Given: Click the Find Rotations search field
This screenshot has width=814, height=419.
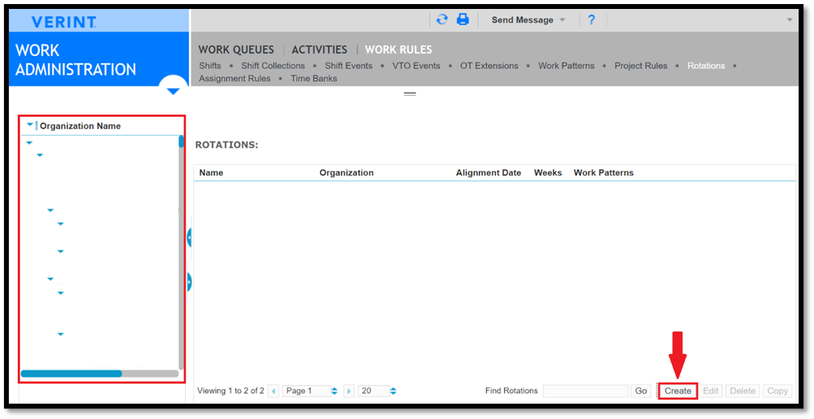Looking at the screenshot, I should tap(586, 391).
